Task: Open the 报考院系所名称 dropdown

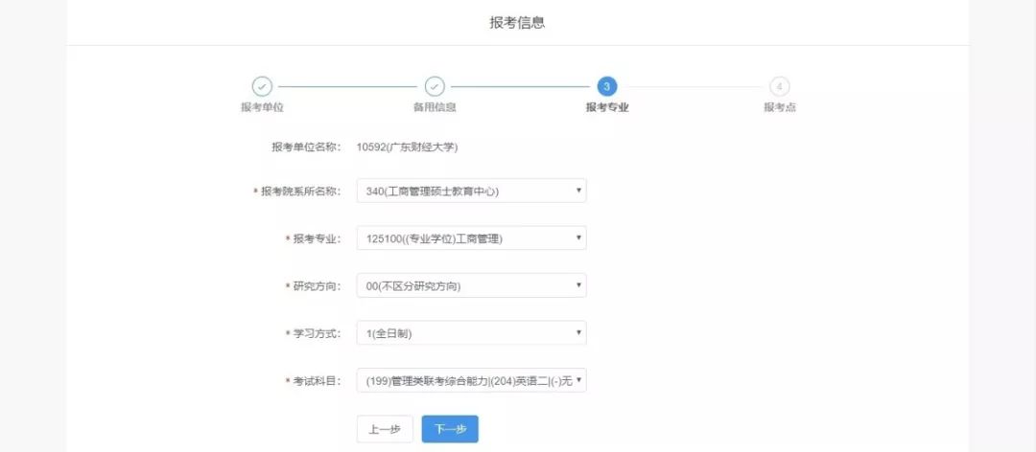Action: [471, 191]
